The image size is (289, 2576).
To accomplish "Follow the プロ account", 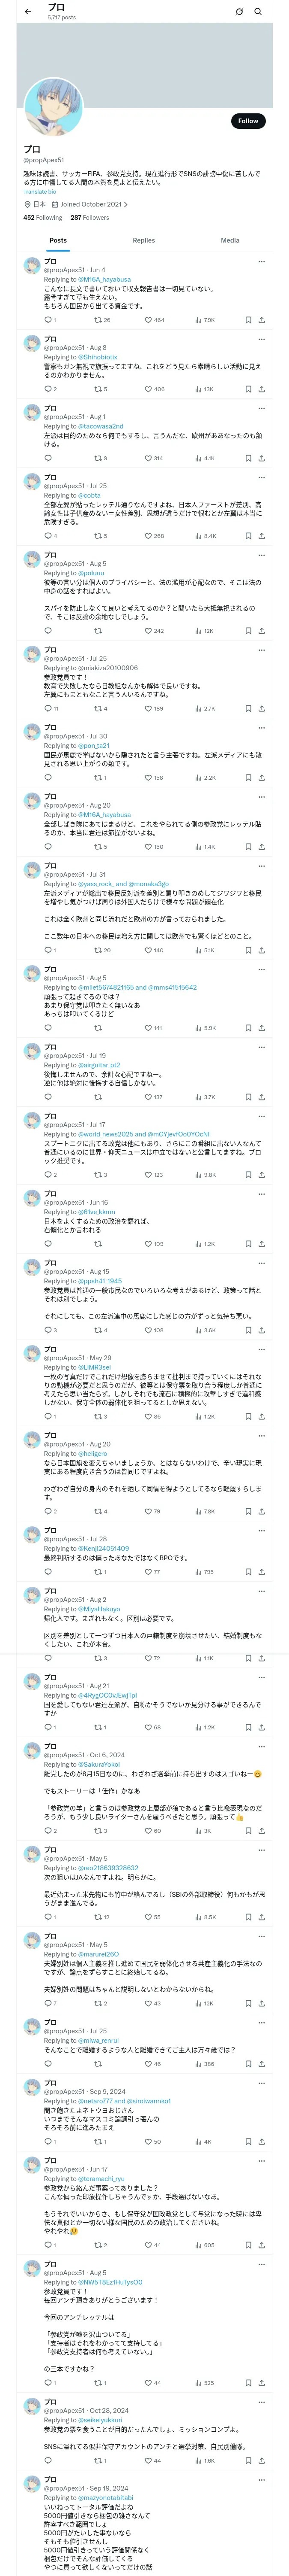I will tap(247, 121).
